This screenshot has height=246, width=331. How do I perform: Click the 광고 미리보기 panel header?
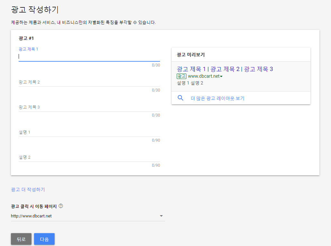[x=191, y=55]
